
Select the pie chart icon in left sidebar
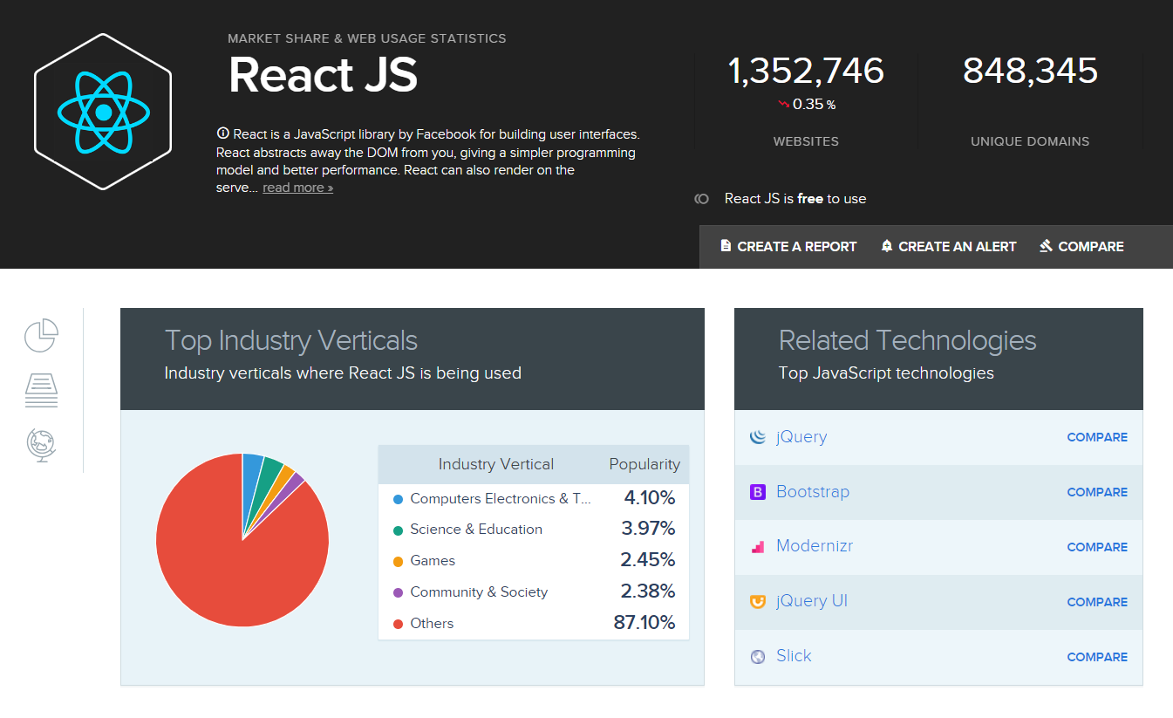(x=40, y=335)
